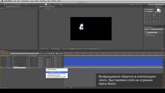Click the current timecode display
Image resolution: width=165 pixels, height=93 pixels.
point(5,53)
